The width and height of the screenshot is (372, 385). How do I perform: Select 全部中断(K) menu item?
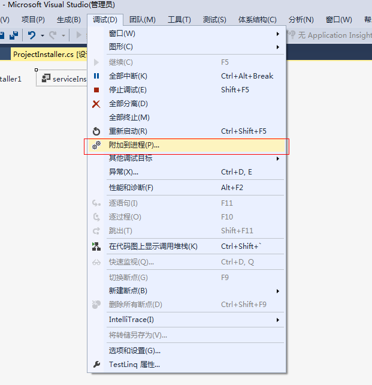click(187, 76)
